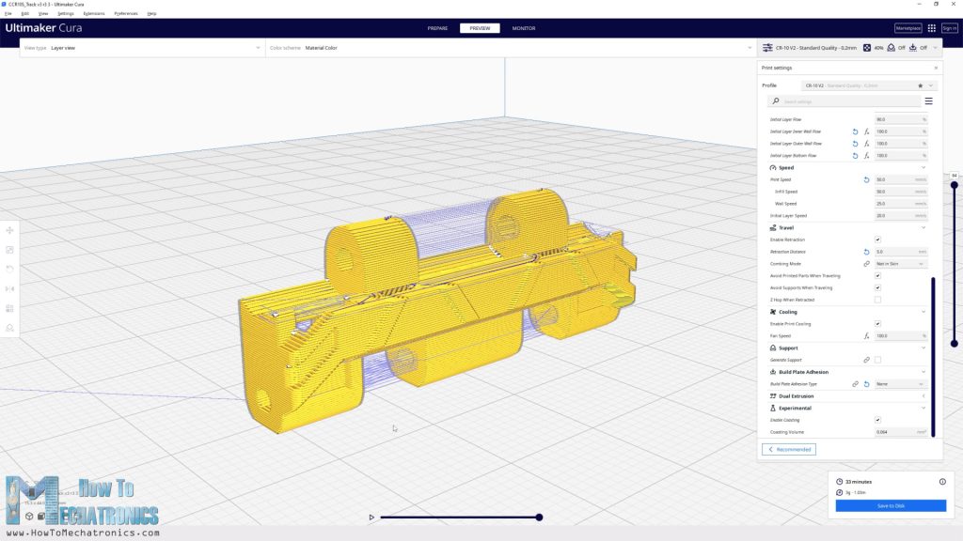This screenshot has width=963, height=541.
Task: Select the Support Blocker tool
Action: click(x=9, y=328)
